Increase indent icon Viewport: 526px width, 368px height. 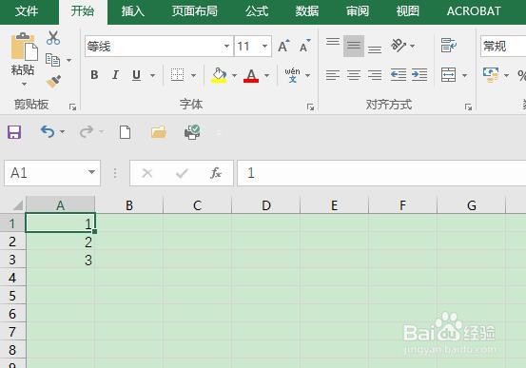[419, 75]
